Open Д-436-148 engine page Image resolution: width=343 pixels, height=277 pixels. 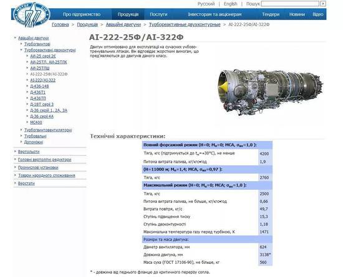point(39,87)
